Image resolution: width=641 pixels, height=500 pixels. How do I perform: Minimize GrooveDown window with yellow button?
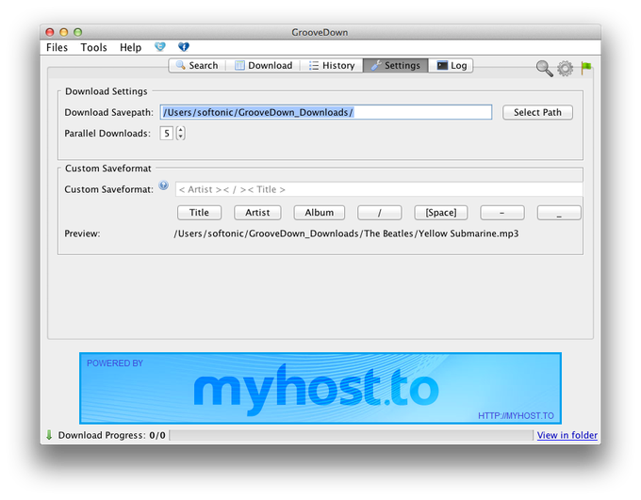pyautogui.click(x=64, y=32)
